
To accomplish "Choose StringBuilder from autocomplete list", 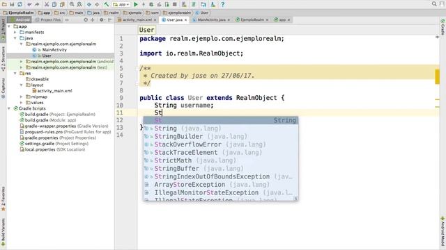I will (221, 136).
